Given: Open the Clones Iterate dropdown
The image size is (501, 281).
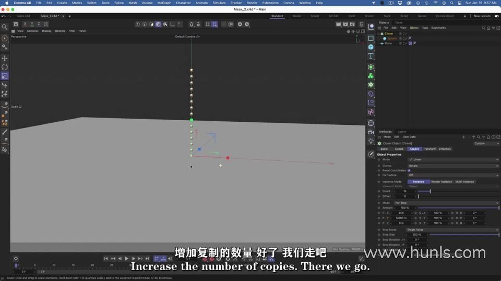Looking at the screenshot, I should coord(453,165).
